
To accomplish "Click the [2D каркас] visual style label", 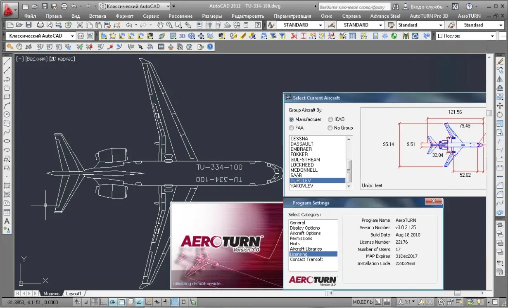I will pyautogui.click(x=62, y=59).
